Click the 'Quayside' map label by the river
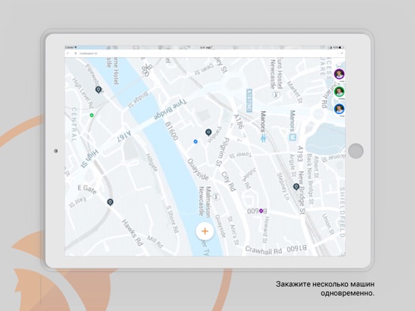This screenshot has width=415, height=311. tap(198, 169)
